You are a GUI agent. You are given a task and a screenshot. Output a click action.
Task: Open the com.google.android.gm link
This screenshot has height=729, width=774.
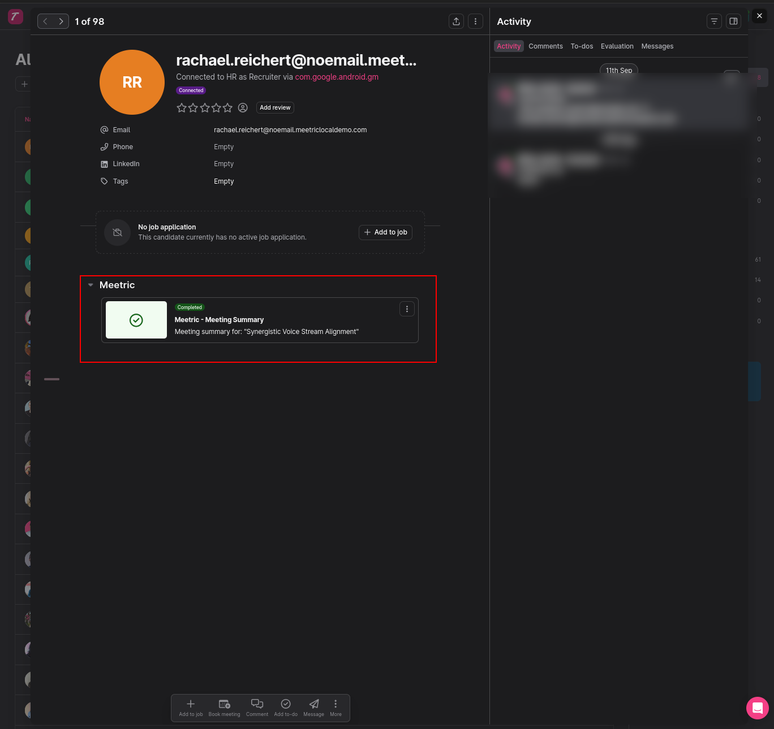tap(337, 77)
